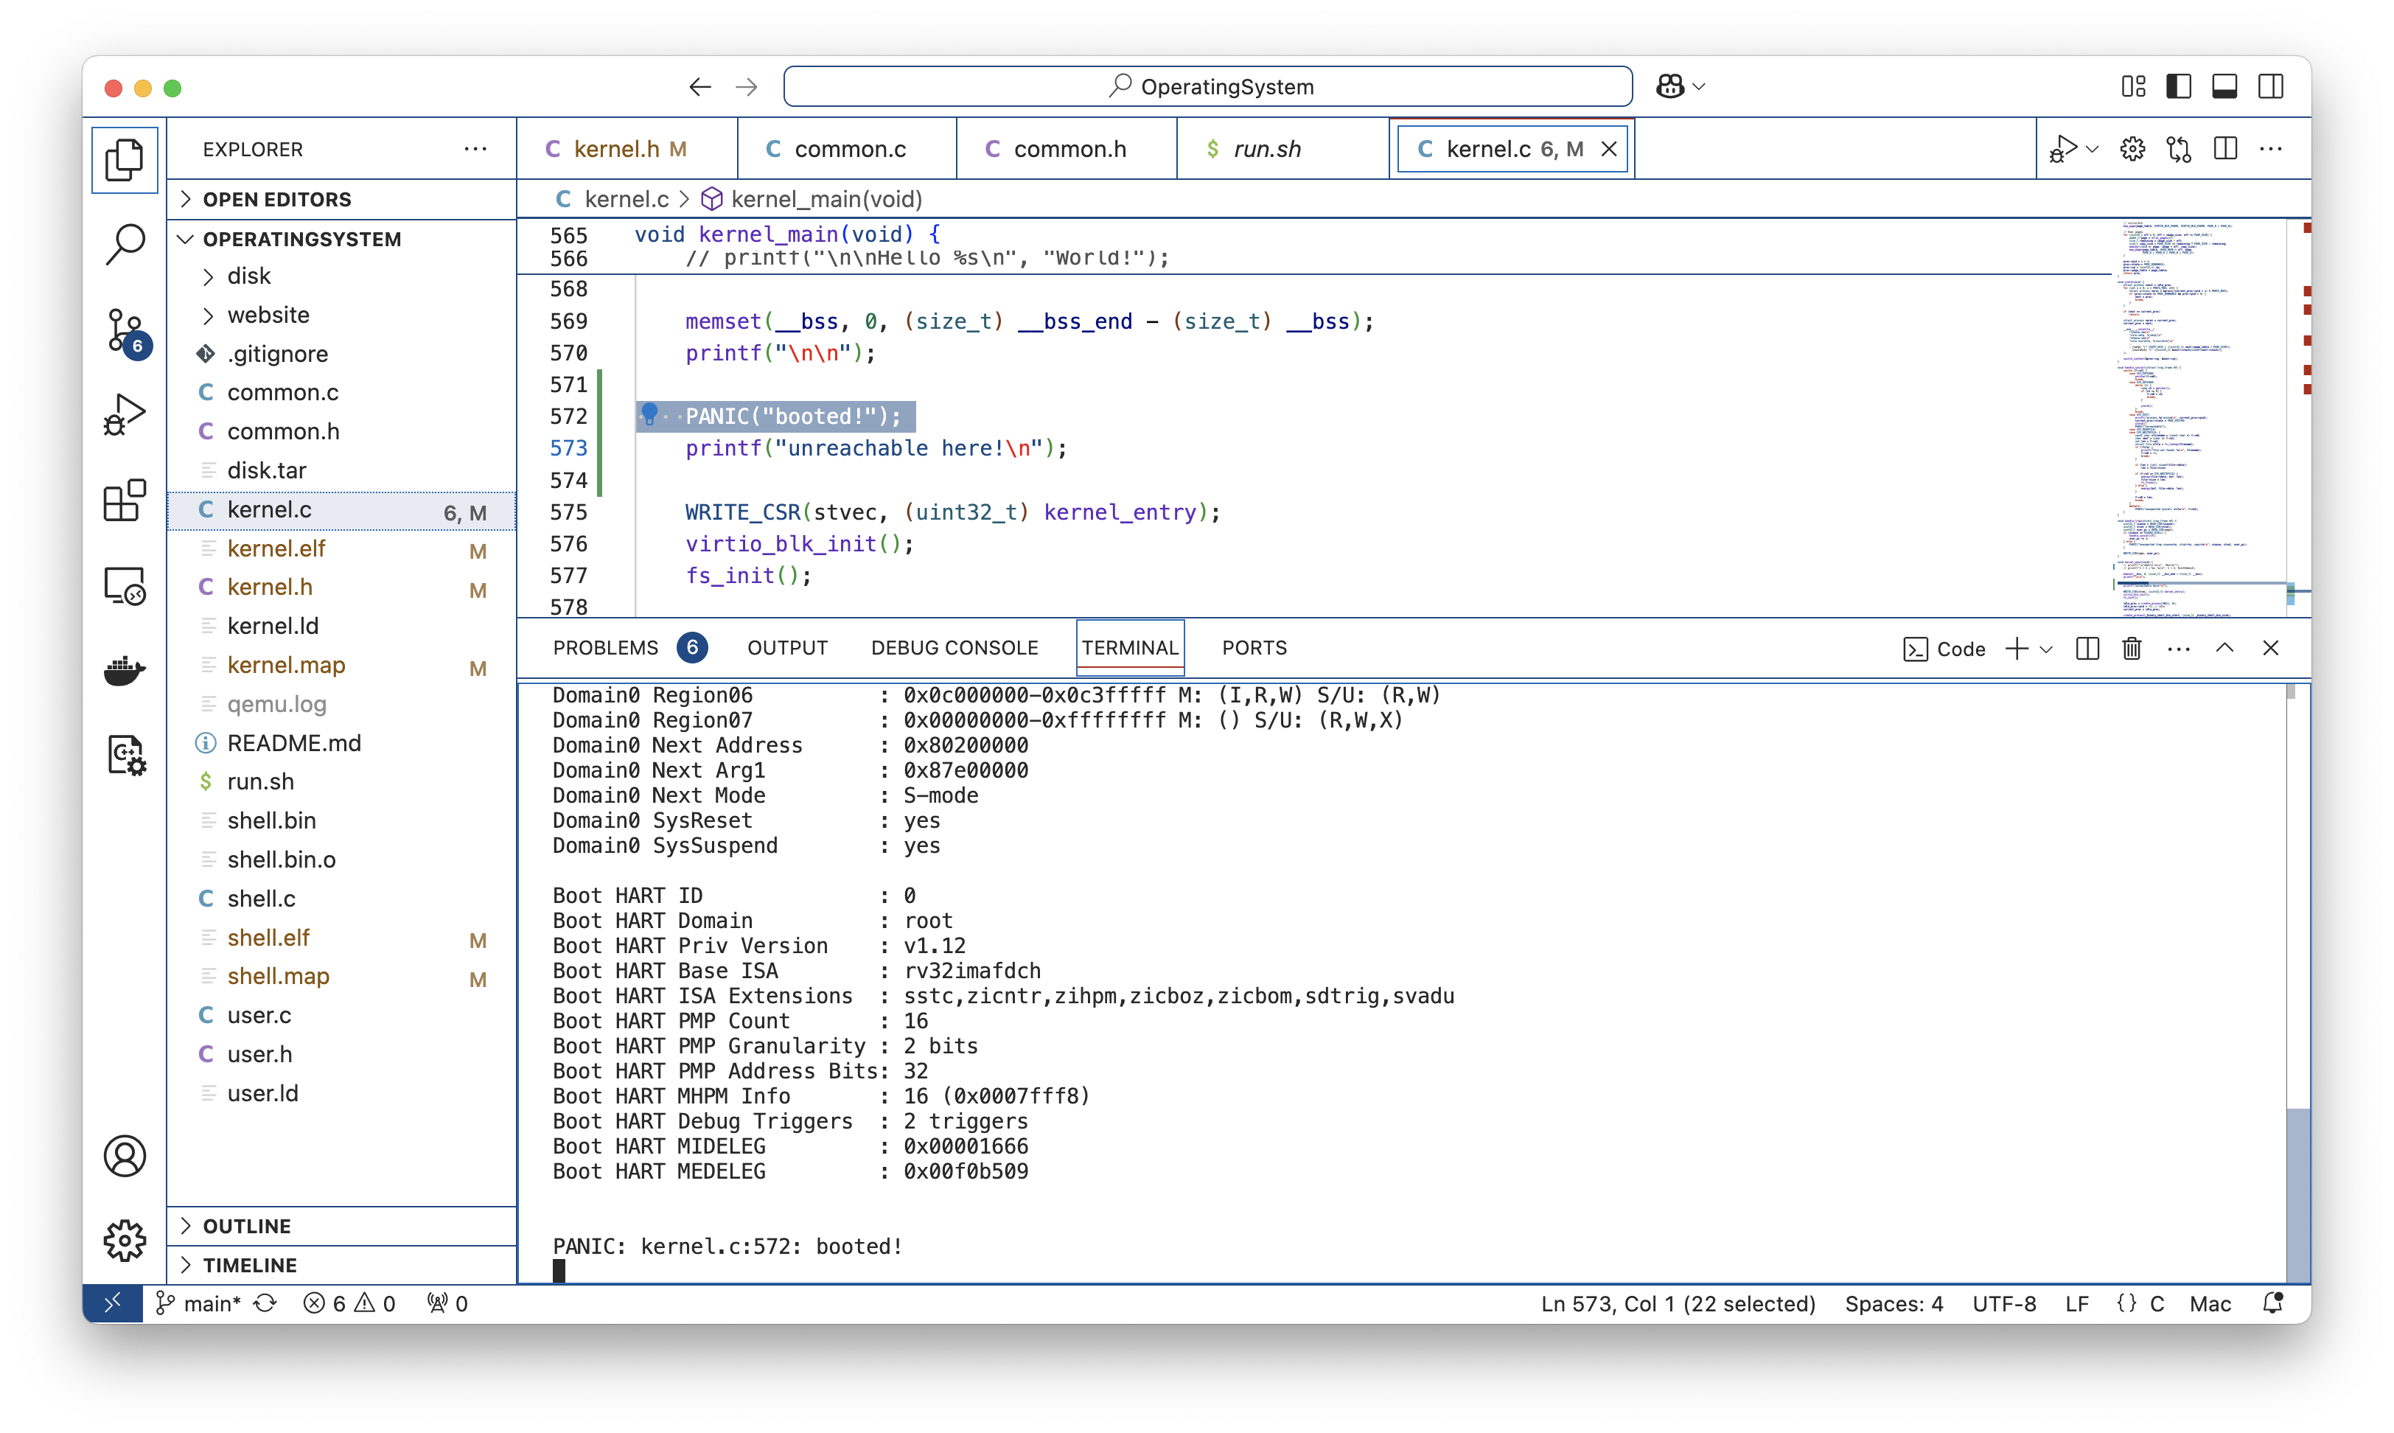Open the Docker view in activity bar

click(x=125, y=669)
